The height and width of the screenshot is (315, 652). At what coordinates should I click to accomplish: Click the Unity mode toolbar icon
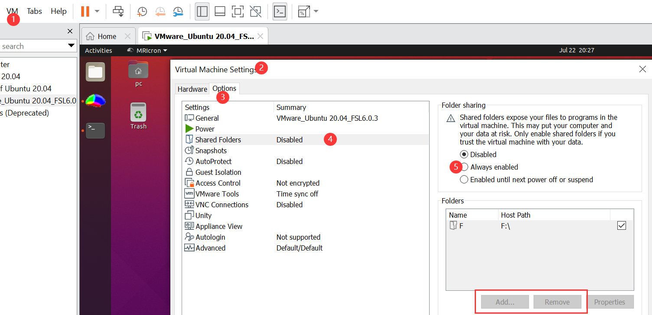click(x=256, y=12)
